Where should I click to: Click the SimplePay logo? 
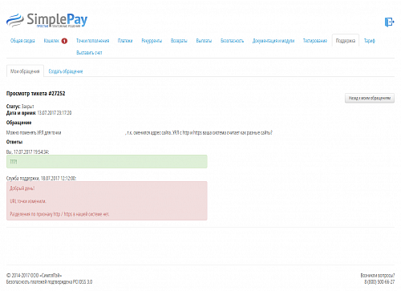47,20
